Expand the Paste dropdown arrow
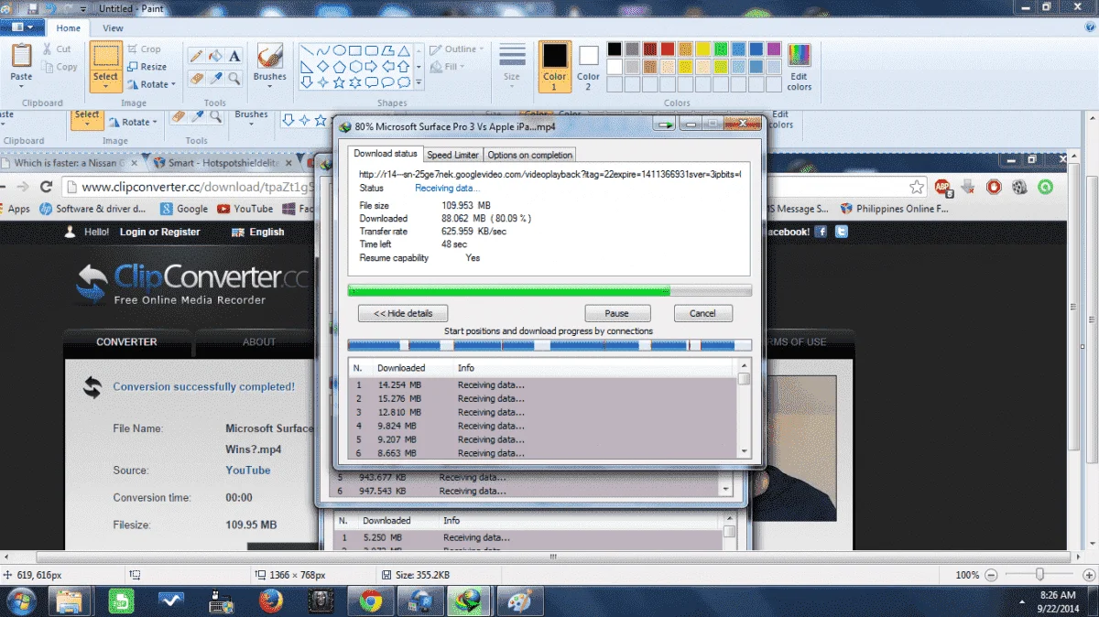Image resolution: width=1099 pixels, height=617 pixels. point(21,87)
